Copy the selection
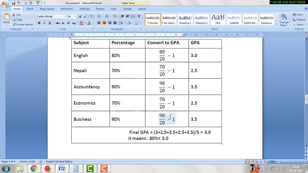The image size is (308, 173). (17, 20)
